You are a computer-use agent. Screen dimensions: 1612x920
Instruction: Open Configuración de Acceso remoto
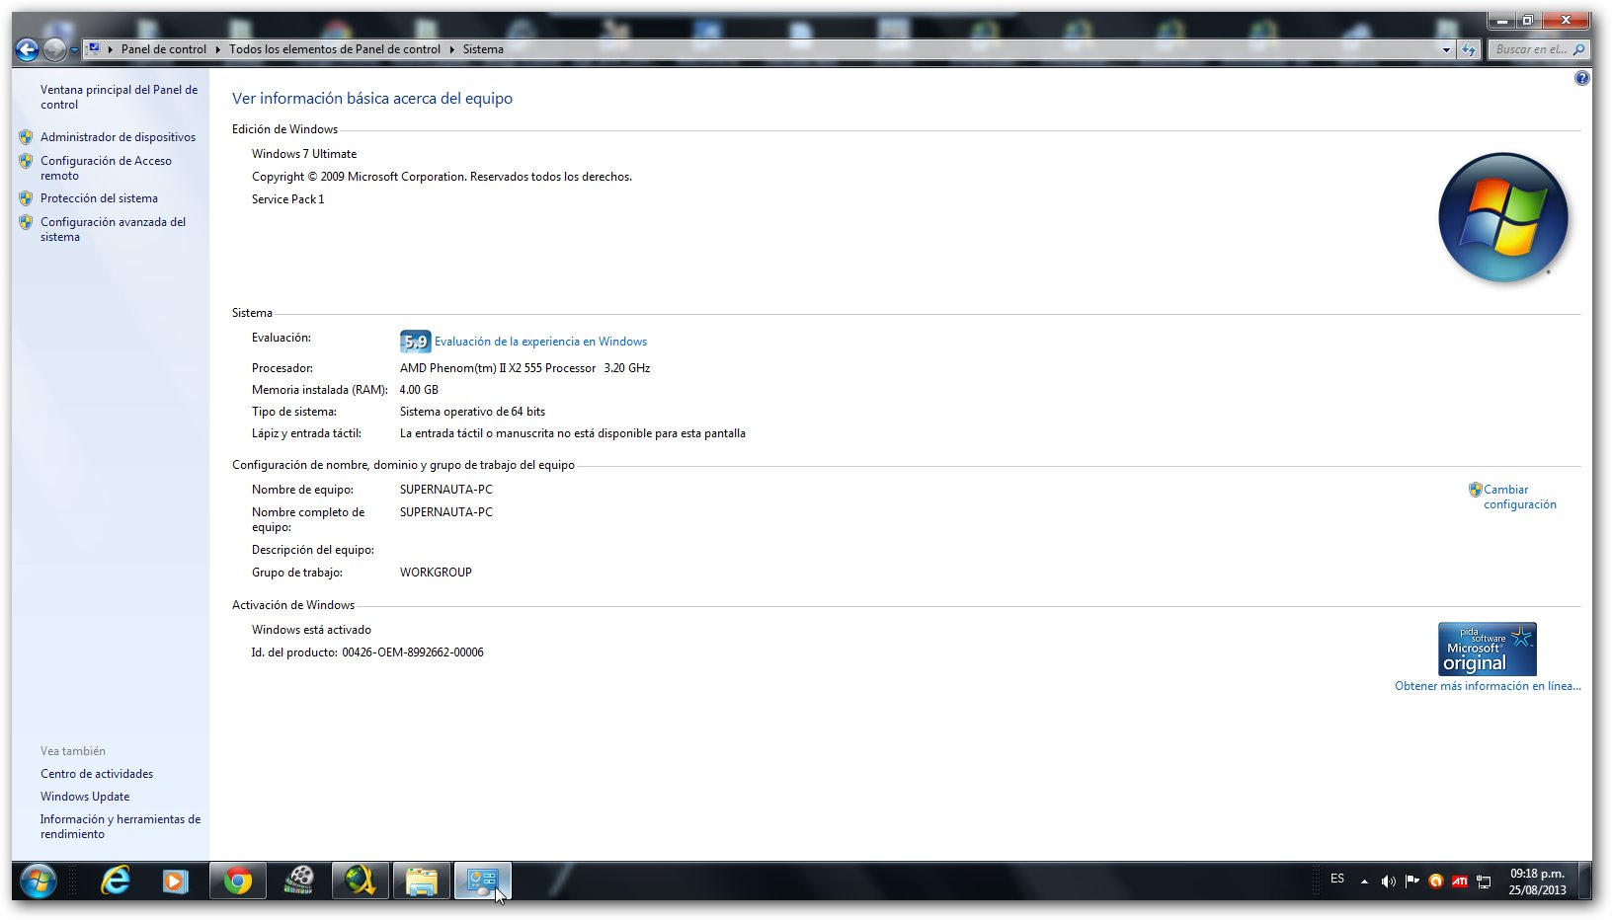(106, 168)
